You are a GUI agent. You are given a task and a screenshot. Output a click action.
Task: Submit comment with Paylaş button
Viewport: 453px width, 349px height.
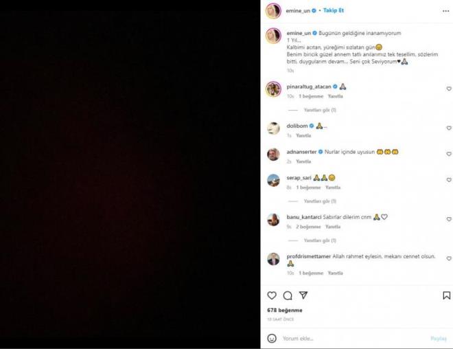(x=439, y=338)
